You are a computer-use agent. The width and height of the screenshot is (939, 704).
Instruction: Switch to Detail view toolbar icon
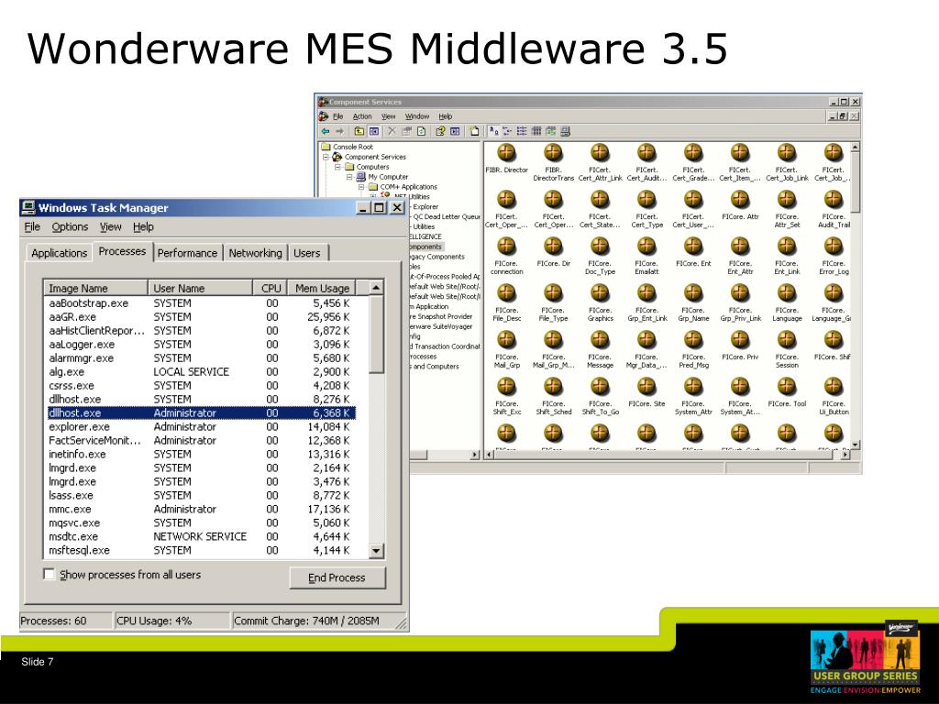coord(536,131)
